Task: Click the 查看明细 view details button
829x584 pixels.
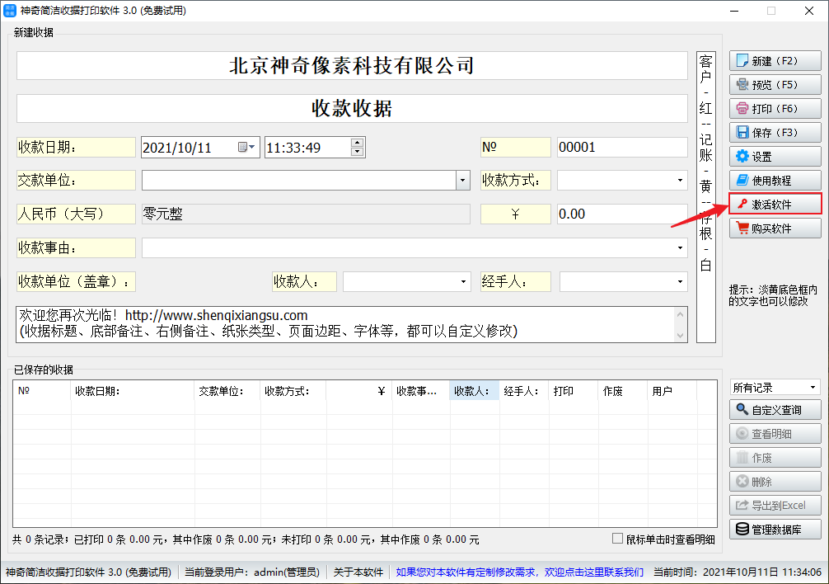Action: coord(775,434)
